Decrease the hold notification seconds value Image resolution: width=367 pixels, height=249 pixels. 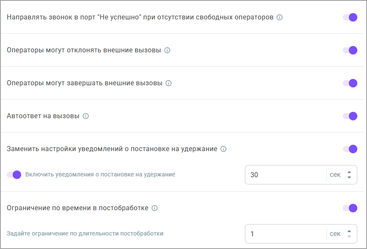349,177
